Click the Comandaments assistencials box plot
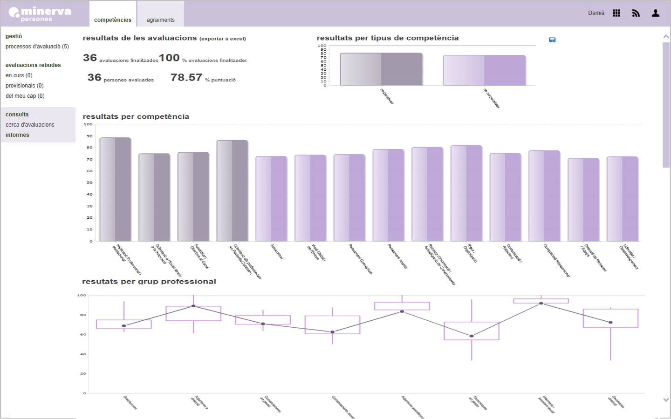The image size is (671, 419). tap(332, 325)
